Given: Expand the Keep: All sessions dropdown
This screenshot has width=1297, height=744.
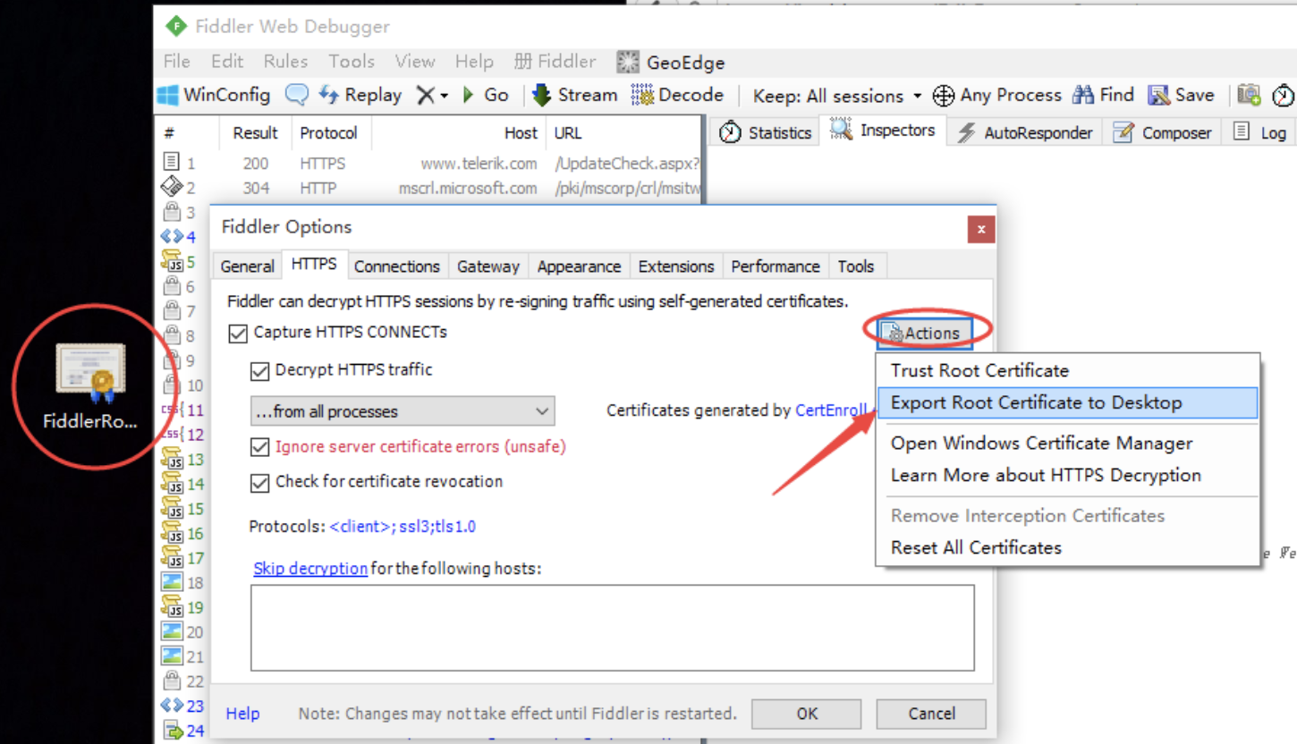Looking at the screenshot, I should point(917,96).
